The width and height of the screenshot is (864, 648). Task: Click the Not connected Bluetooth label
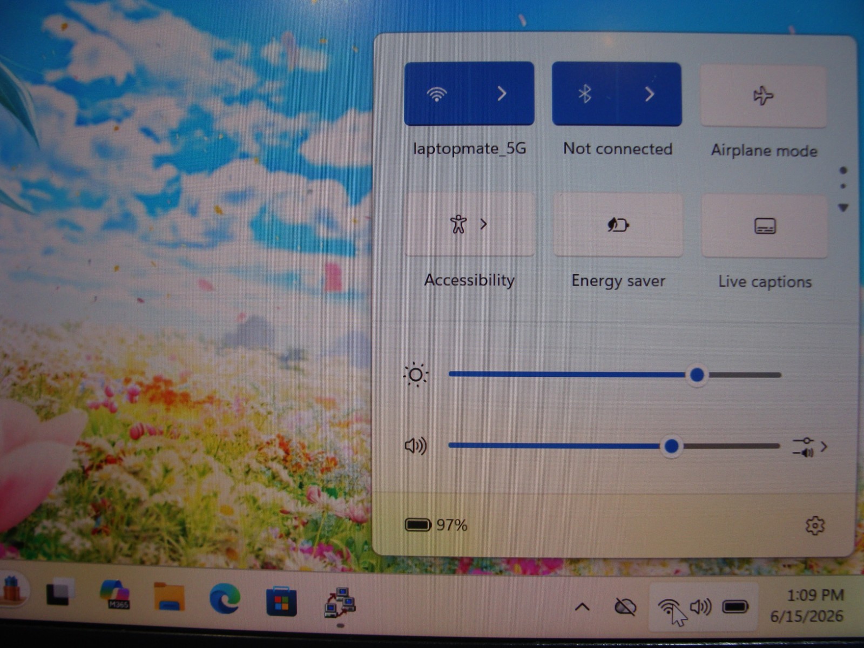coord(618,148)
